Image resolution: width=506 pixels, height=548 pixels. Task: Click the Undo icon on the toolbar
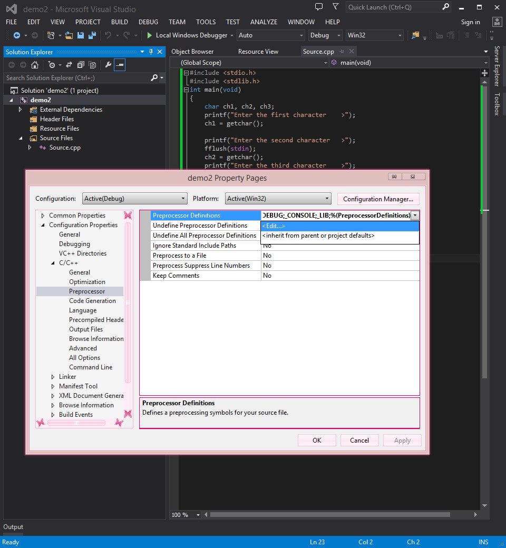[109, 35]
